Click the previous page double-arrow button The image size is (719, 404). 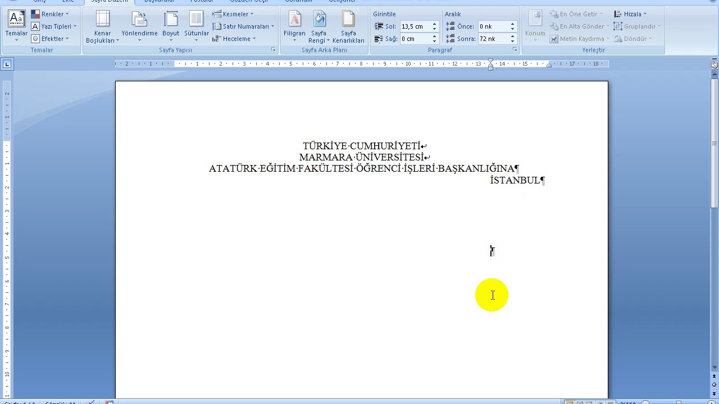715,377
